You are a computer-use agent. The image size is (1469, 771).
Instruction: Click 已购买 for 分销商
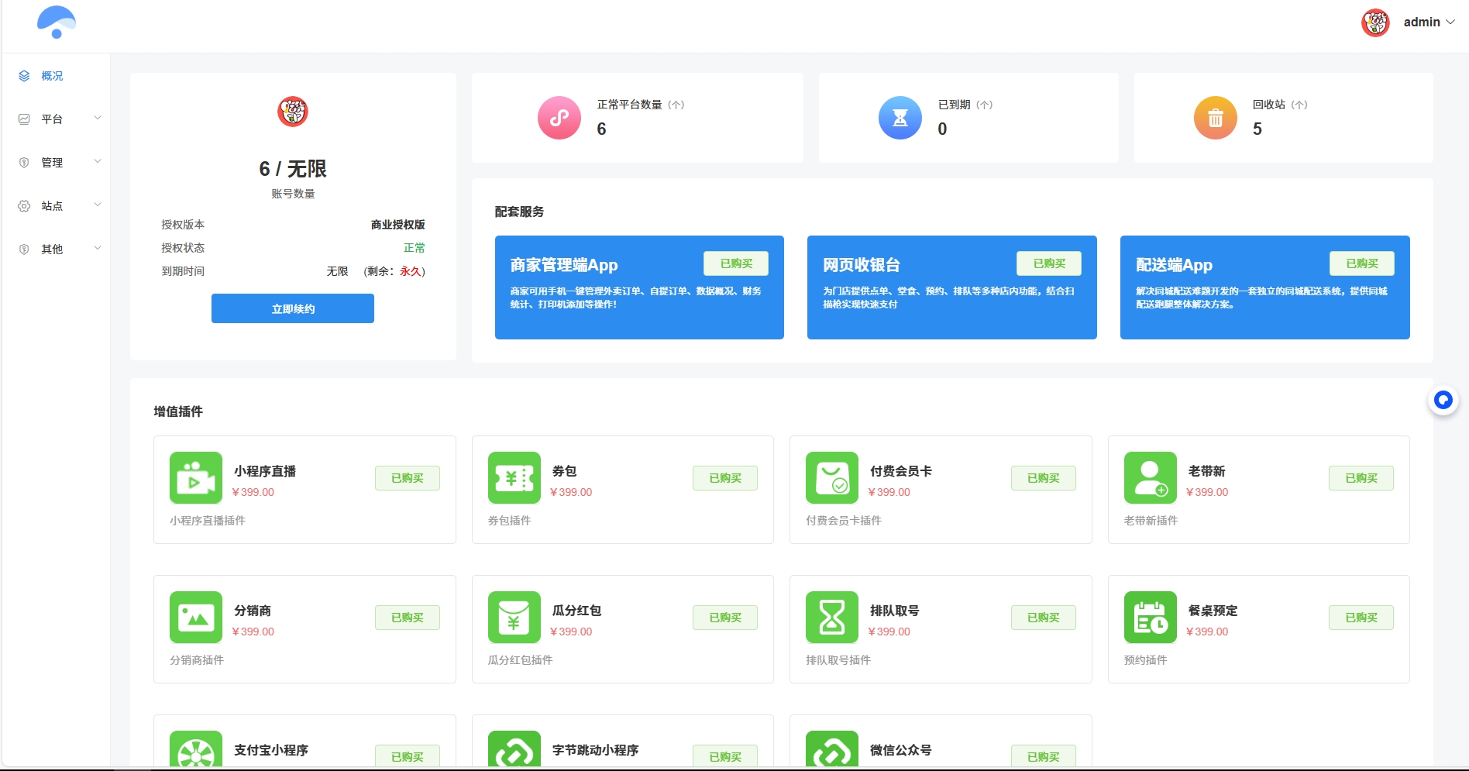408,618
